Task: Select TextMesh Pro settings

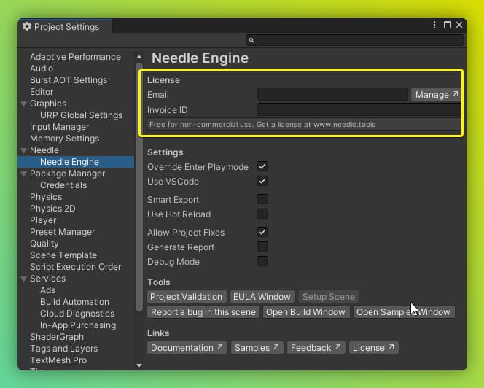Action: coord(58,360)
